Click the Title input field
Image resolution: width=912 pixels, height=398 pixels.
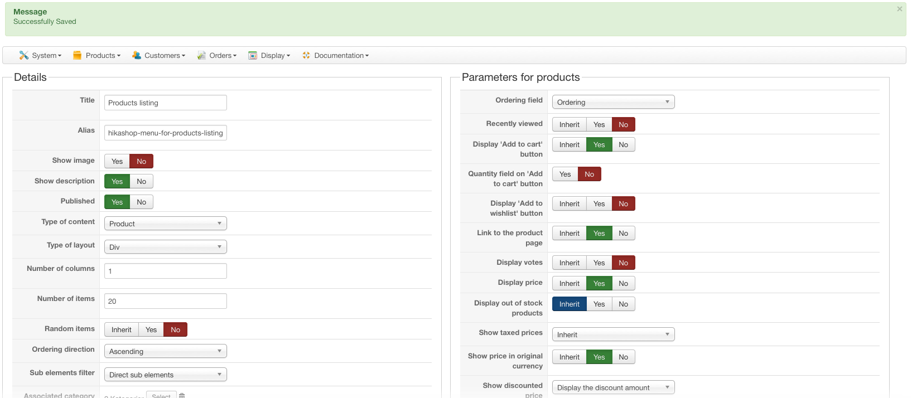[165, 103]
